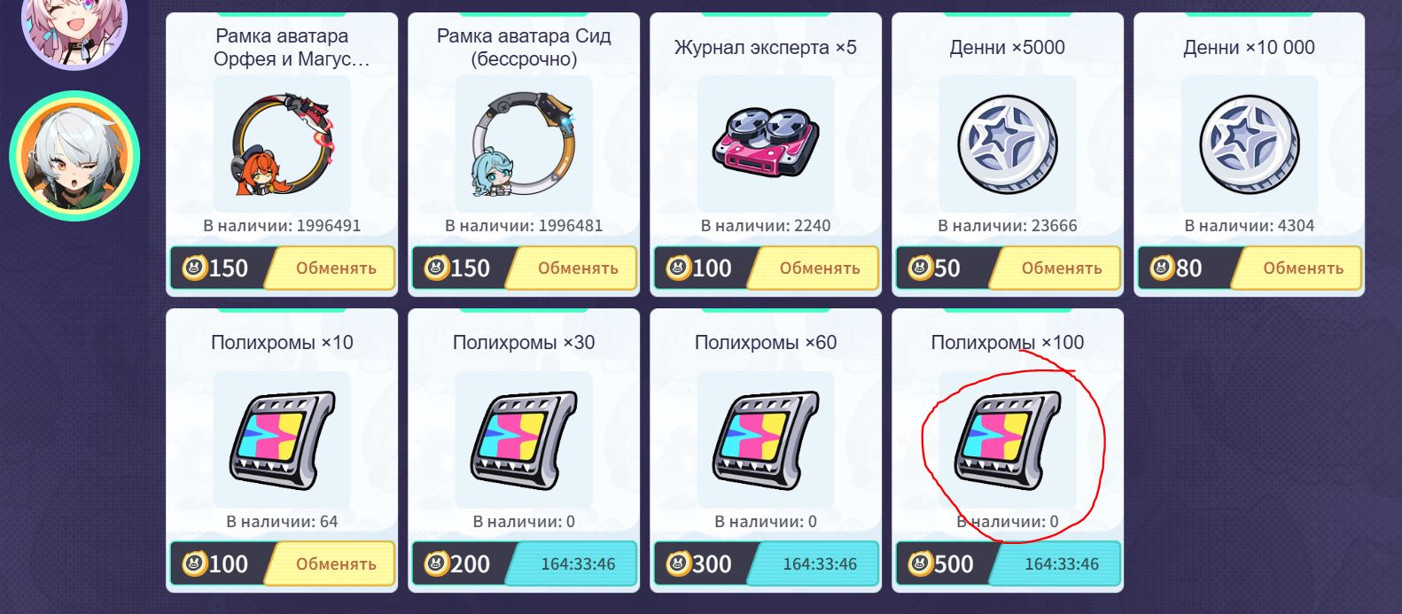This screenshot has height=614, width=1402.
Task: Click Обменять for Денни ×10 000
Action: coord(1298,268)
